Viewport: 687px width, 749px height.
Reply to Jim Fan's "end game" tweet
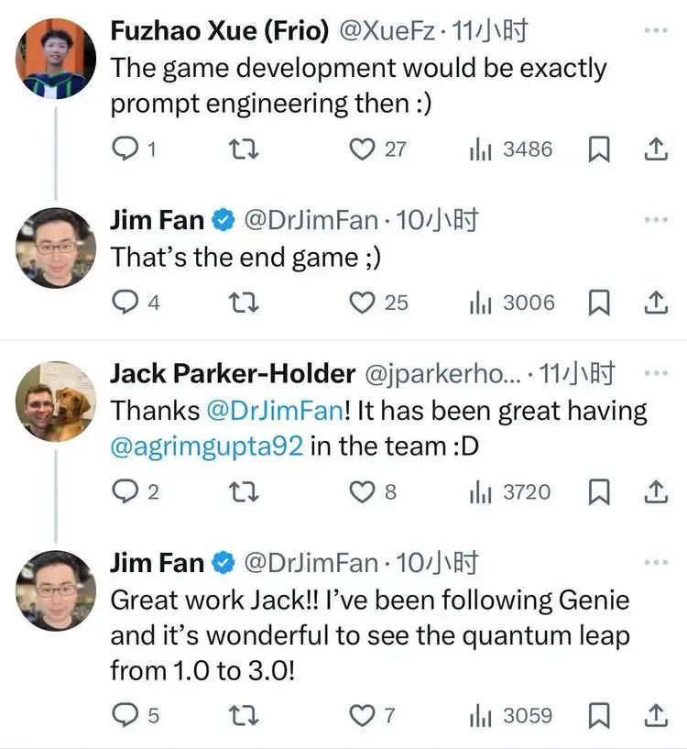point(124,303)
